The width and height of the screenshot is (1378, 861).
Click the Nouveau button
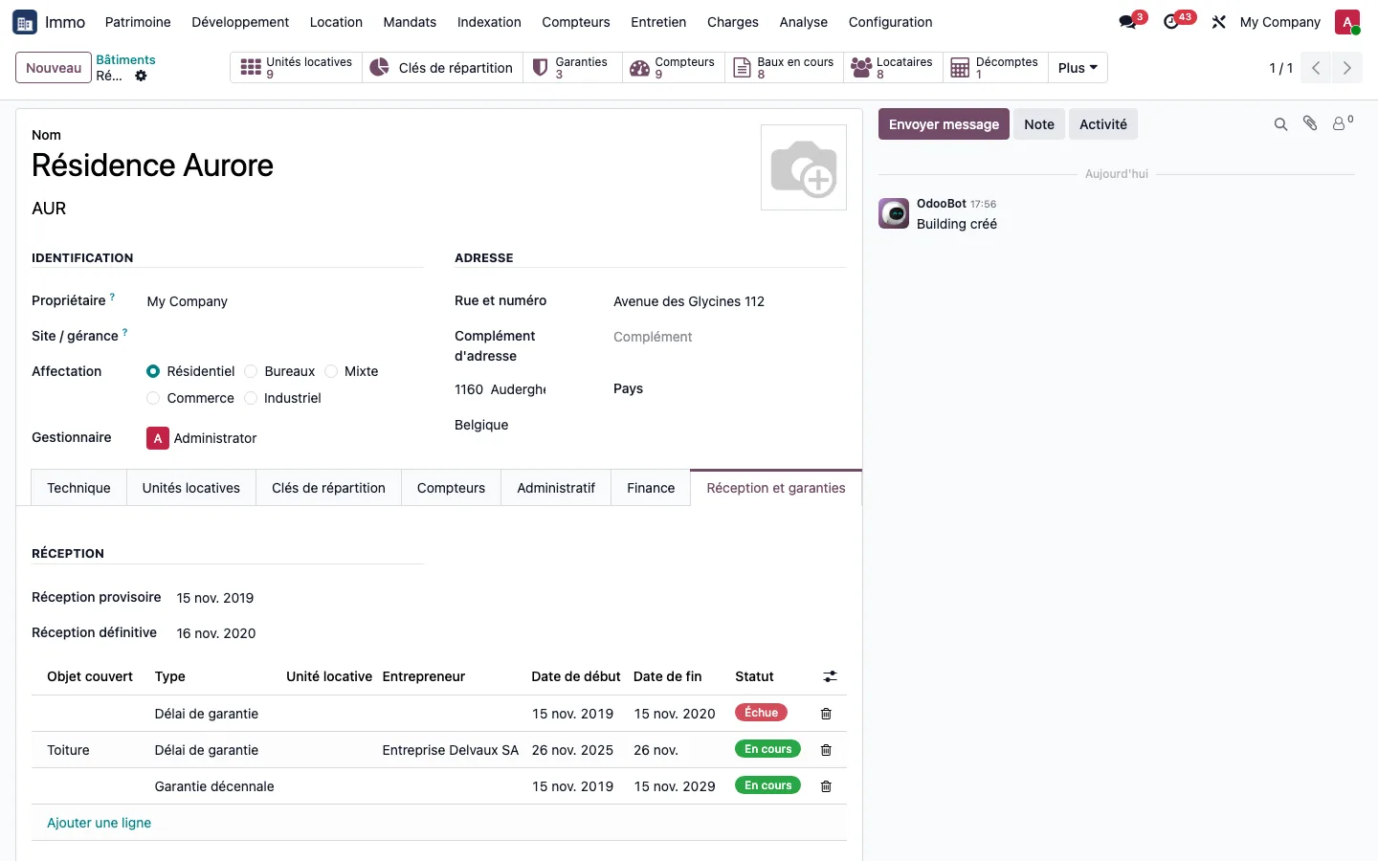(x=54, y=68)
